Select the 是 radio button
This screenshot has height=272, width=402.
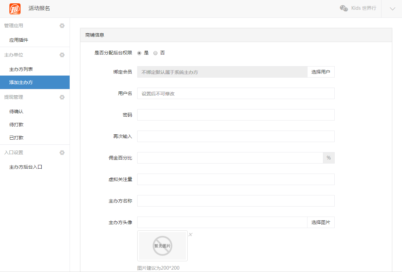pos(139,53)
